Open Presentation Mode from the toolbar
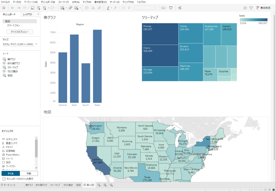Viewport: 276px width, 192px height. 171,8
